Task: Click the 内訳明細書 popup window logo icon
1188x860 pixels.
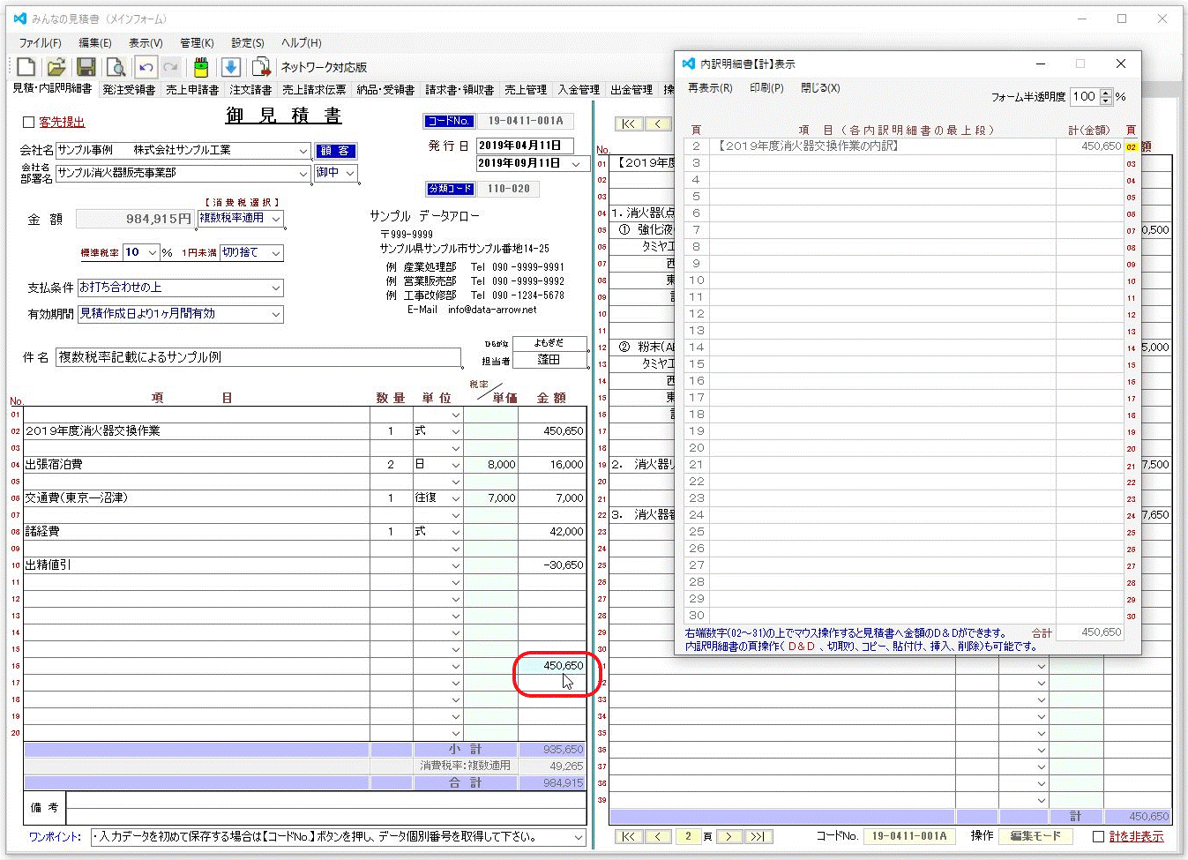Action: coord(689,64)
